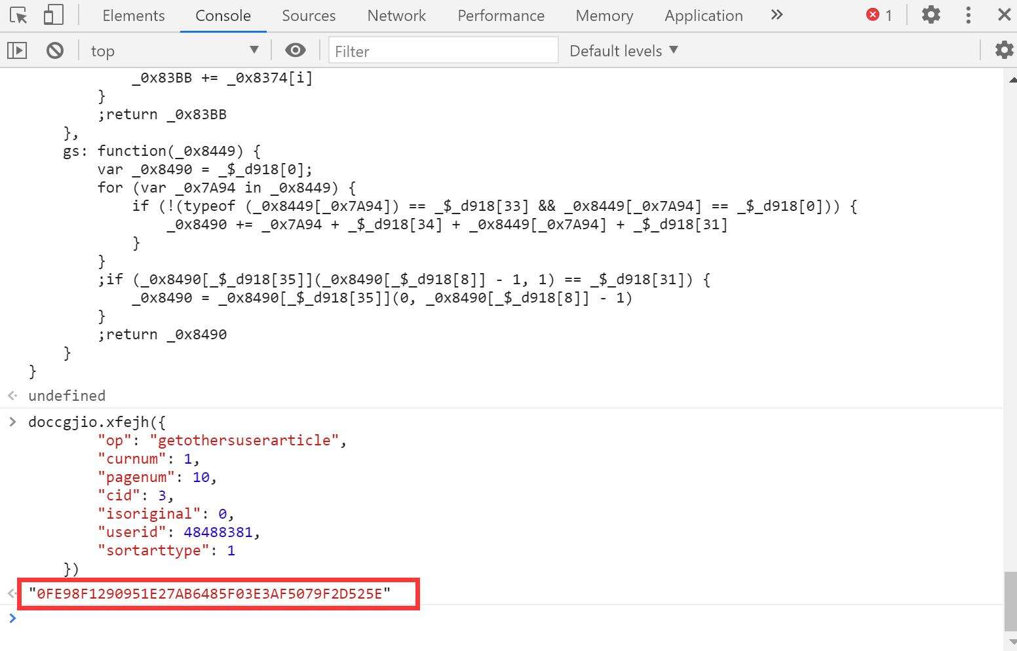This screenshot has width=1017, height=651.
Task: Click the for (var _0x7A94 in line
Action: pyautogui.click(x=227, y=187)
